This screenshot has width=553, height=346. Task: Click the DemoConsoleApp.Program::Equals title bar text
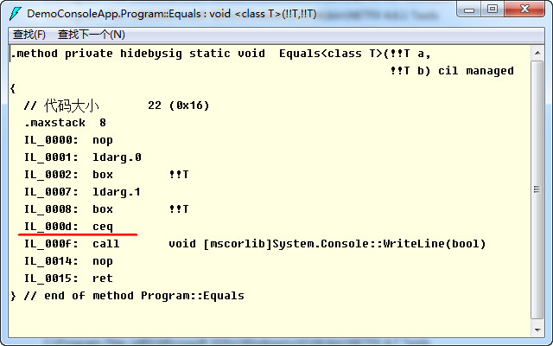tap(171, 14)
